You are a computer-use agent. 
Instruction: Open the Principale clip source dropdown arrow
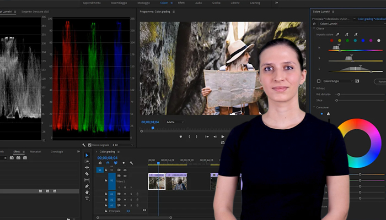[354, 19]
